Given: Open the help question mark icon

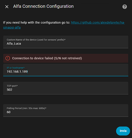Looking at the screenshot, I should click(125, 7).
